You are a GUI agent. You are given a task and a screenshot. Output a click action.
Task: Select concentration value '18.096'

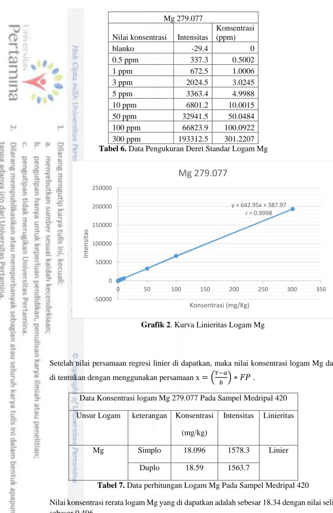pyautogui.click(x=194, y=450)
